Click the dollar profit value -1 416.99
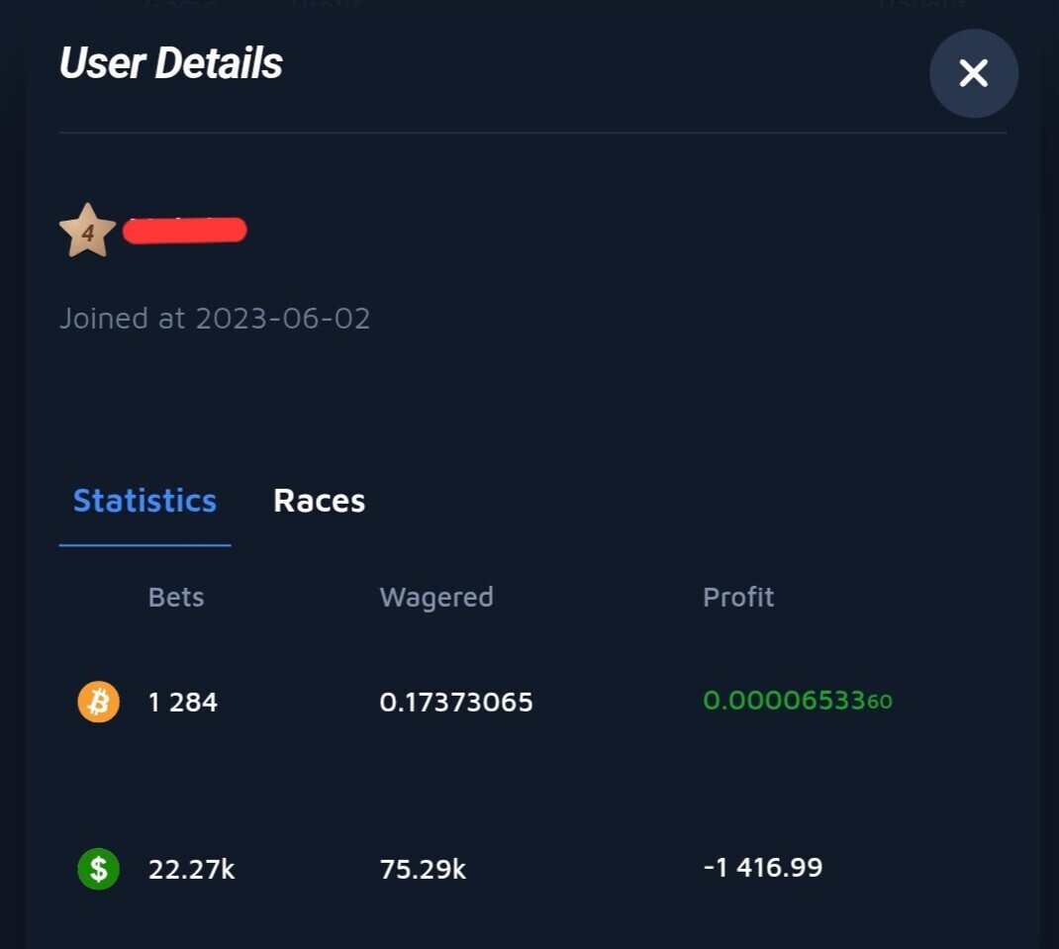This screenshot has height=949, width=1059. point(763,867)
